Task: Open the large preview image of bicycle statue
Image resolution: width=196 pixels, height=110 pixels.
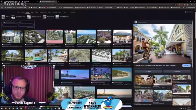Action: coord(163,43)
